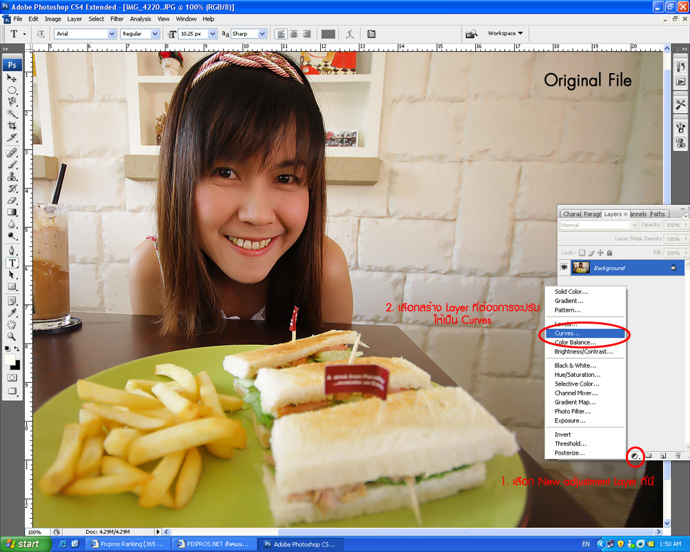
Task: Click the Delete layer trash icon
Action: click(678, 455)
